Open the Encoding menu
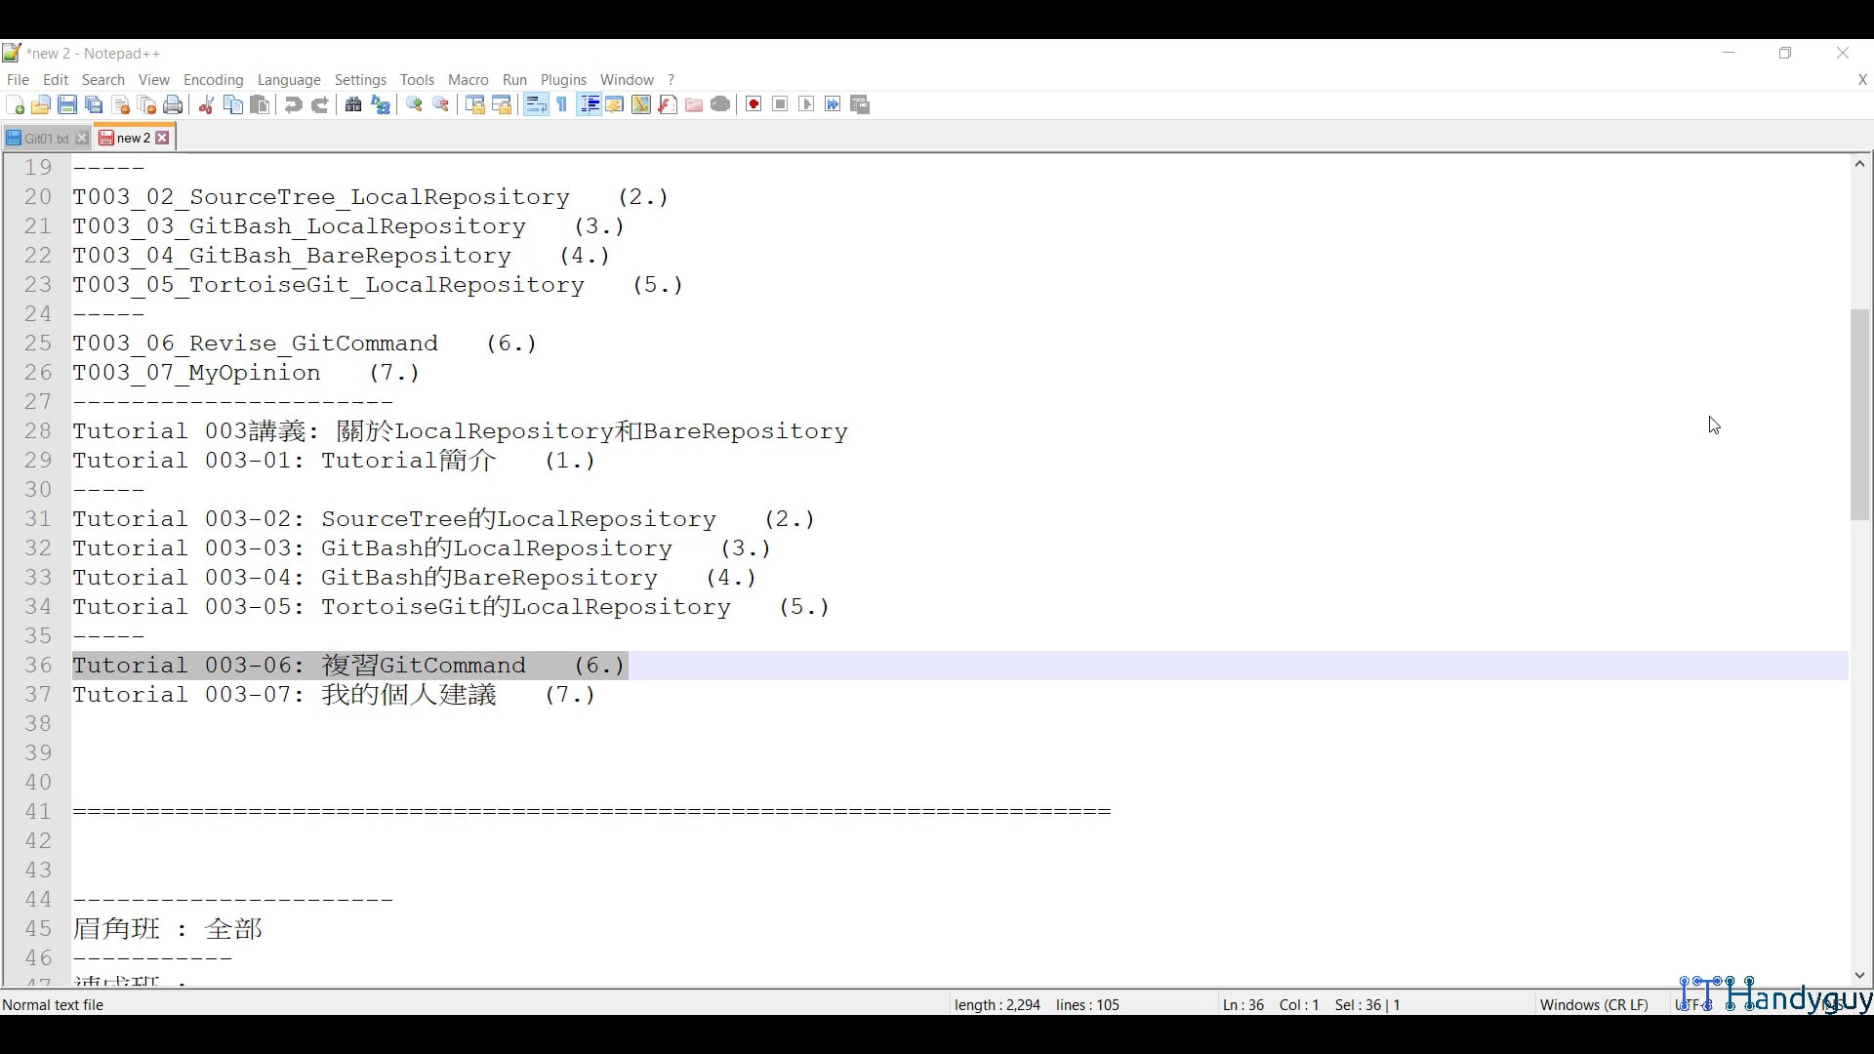The width and height of the screenshot is (1874, 1054). (x=213, y=80)
